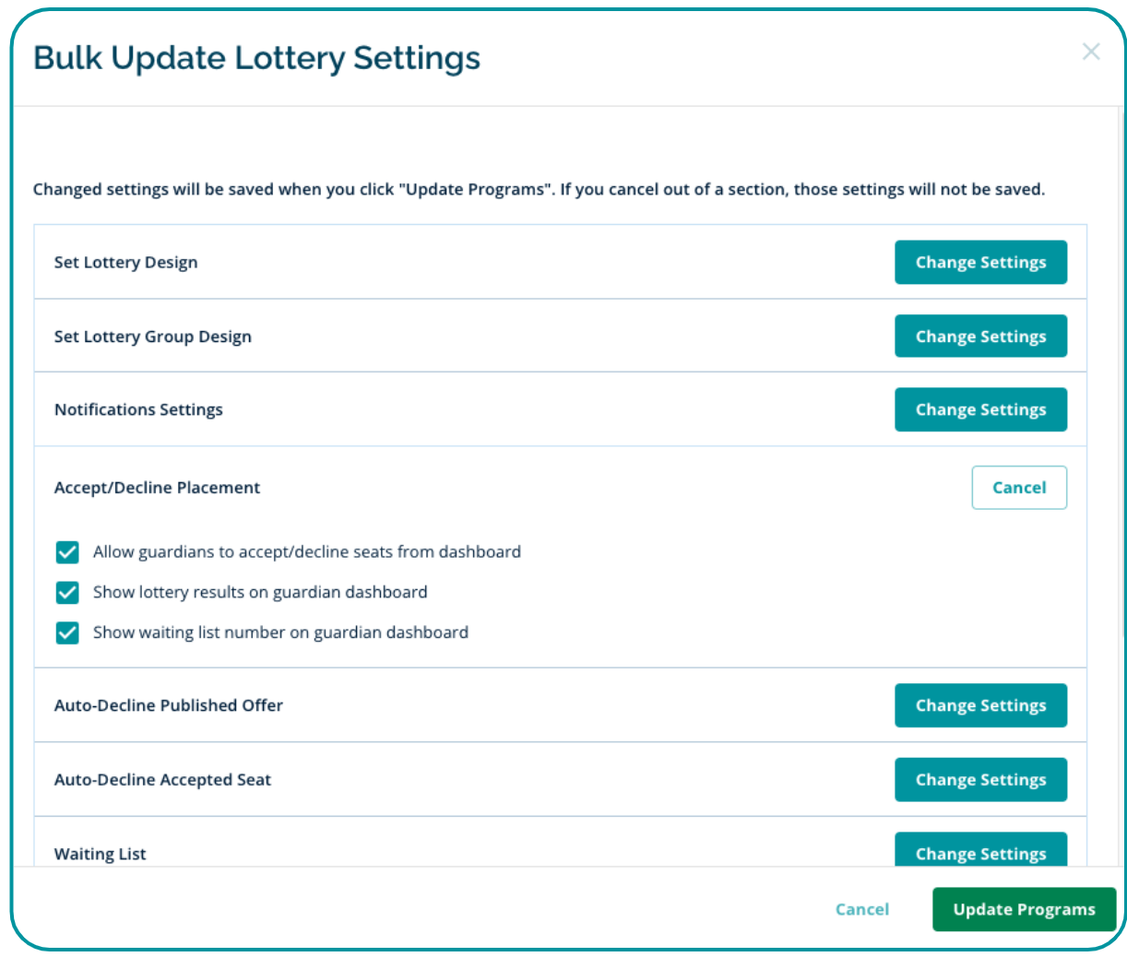The image size is (1127, 957).
Task: Expand Set Lottery Group Design settings
Action: pyautogui.click(x=980, y=337)
